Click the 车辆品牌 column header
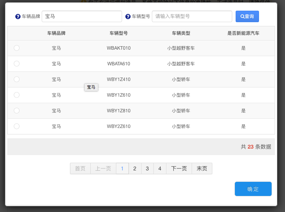285x212 pixels. point(56,33)
